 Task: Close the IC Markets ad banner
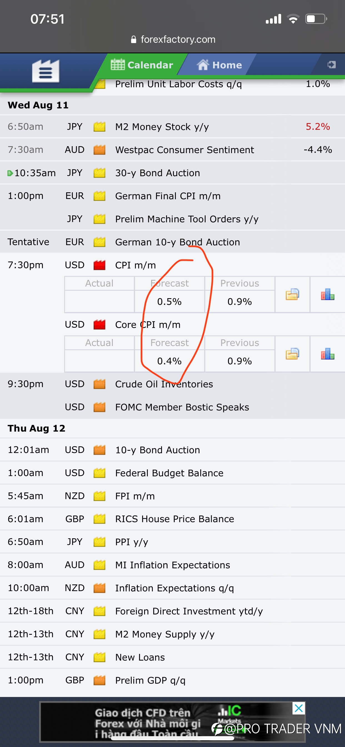point(299,708)
